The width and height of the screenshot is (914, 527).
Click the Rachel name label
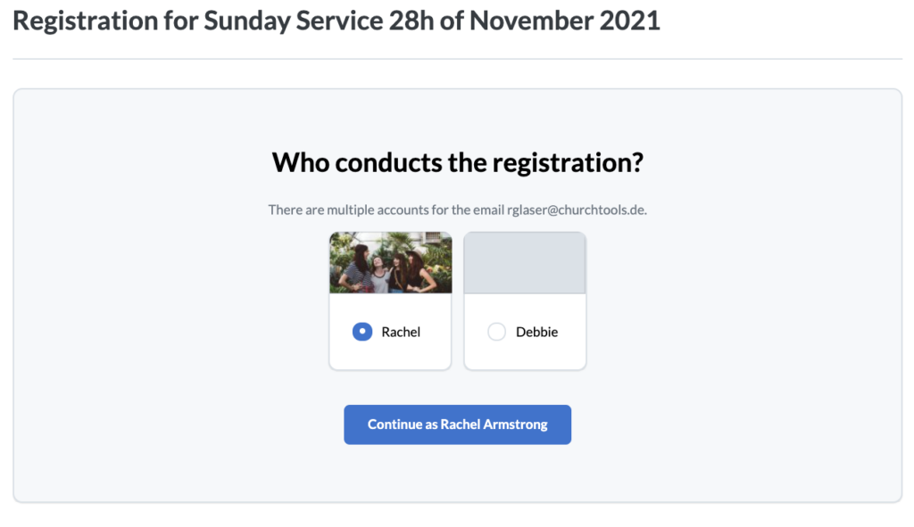[x=401, y=332]
